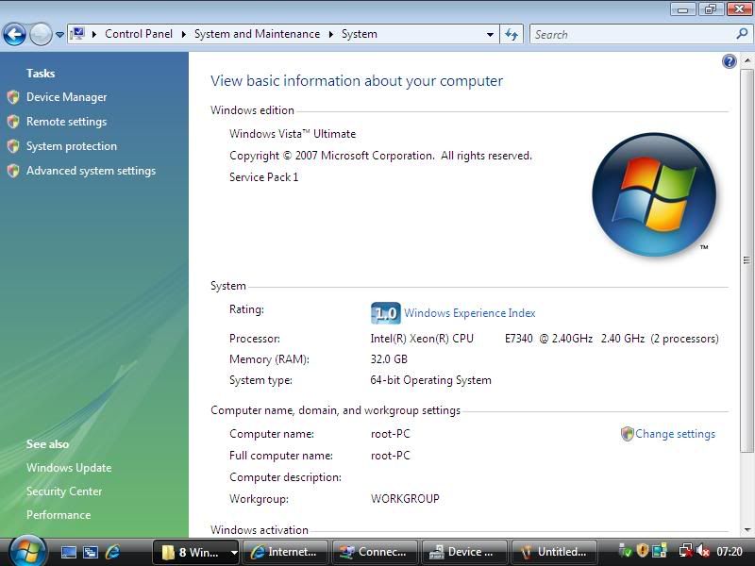This screenshot has height=566, width=755.
Task: Click the Switch between windows quick launch icon
Action: pyautogui.click(x=91, y=552)
